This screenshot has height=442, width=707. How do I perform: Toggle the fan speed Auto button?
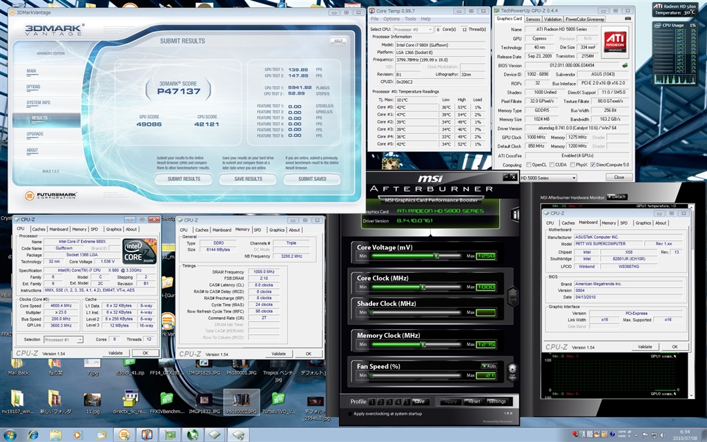pos(489,365)
